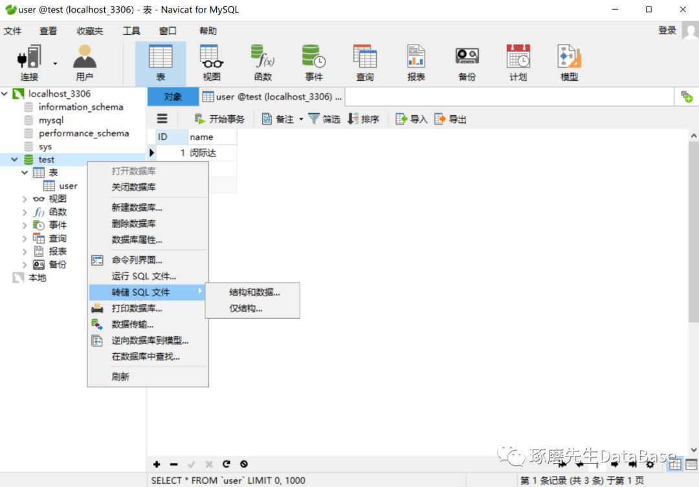The width and height of the screenshot is (699, 487).
Task: Collapse the localhost_3306 connection node
Action: point(5,94)
